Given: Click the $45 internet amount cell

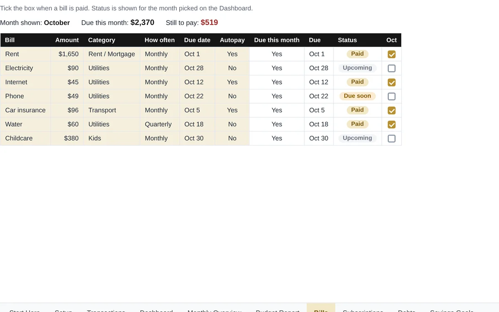Looking at the screenshot, I should 67,82.
